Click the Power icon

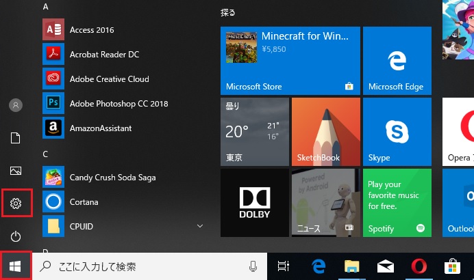[16, 236]
